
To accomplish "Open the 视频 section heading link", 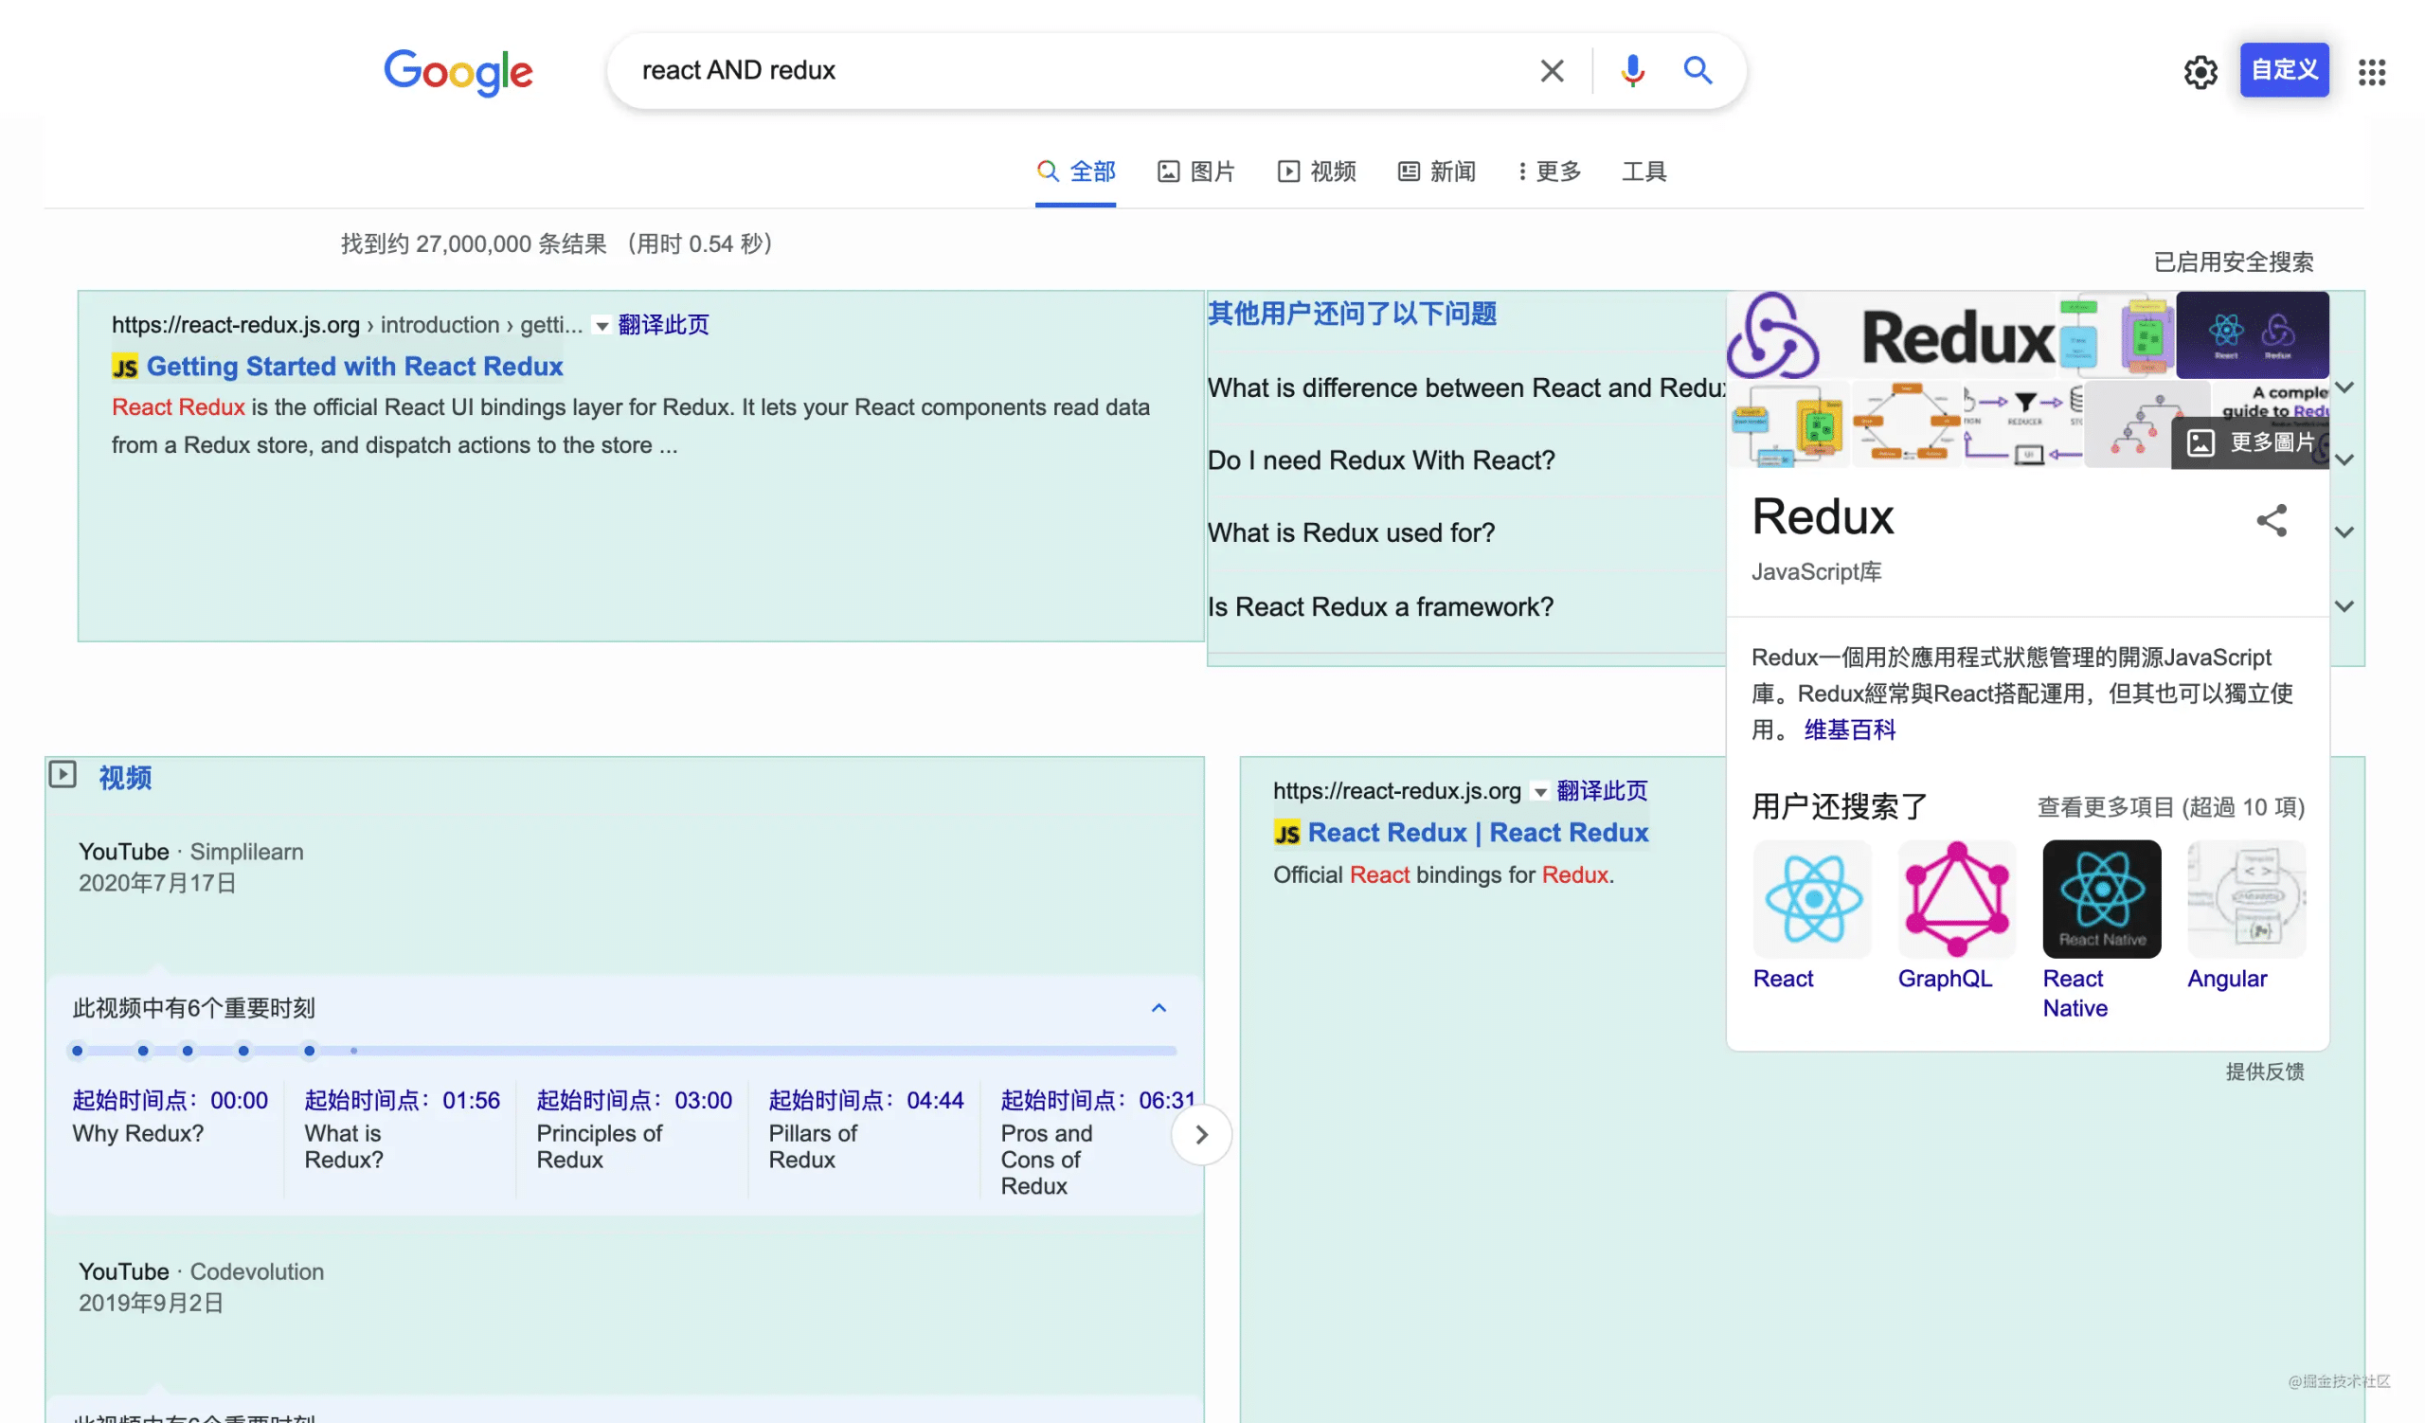I will point(125,777).
